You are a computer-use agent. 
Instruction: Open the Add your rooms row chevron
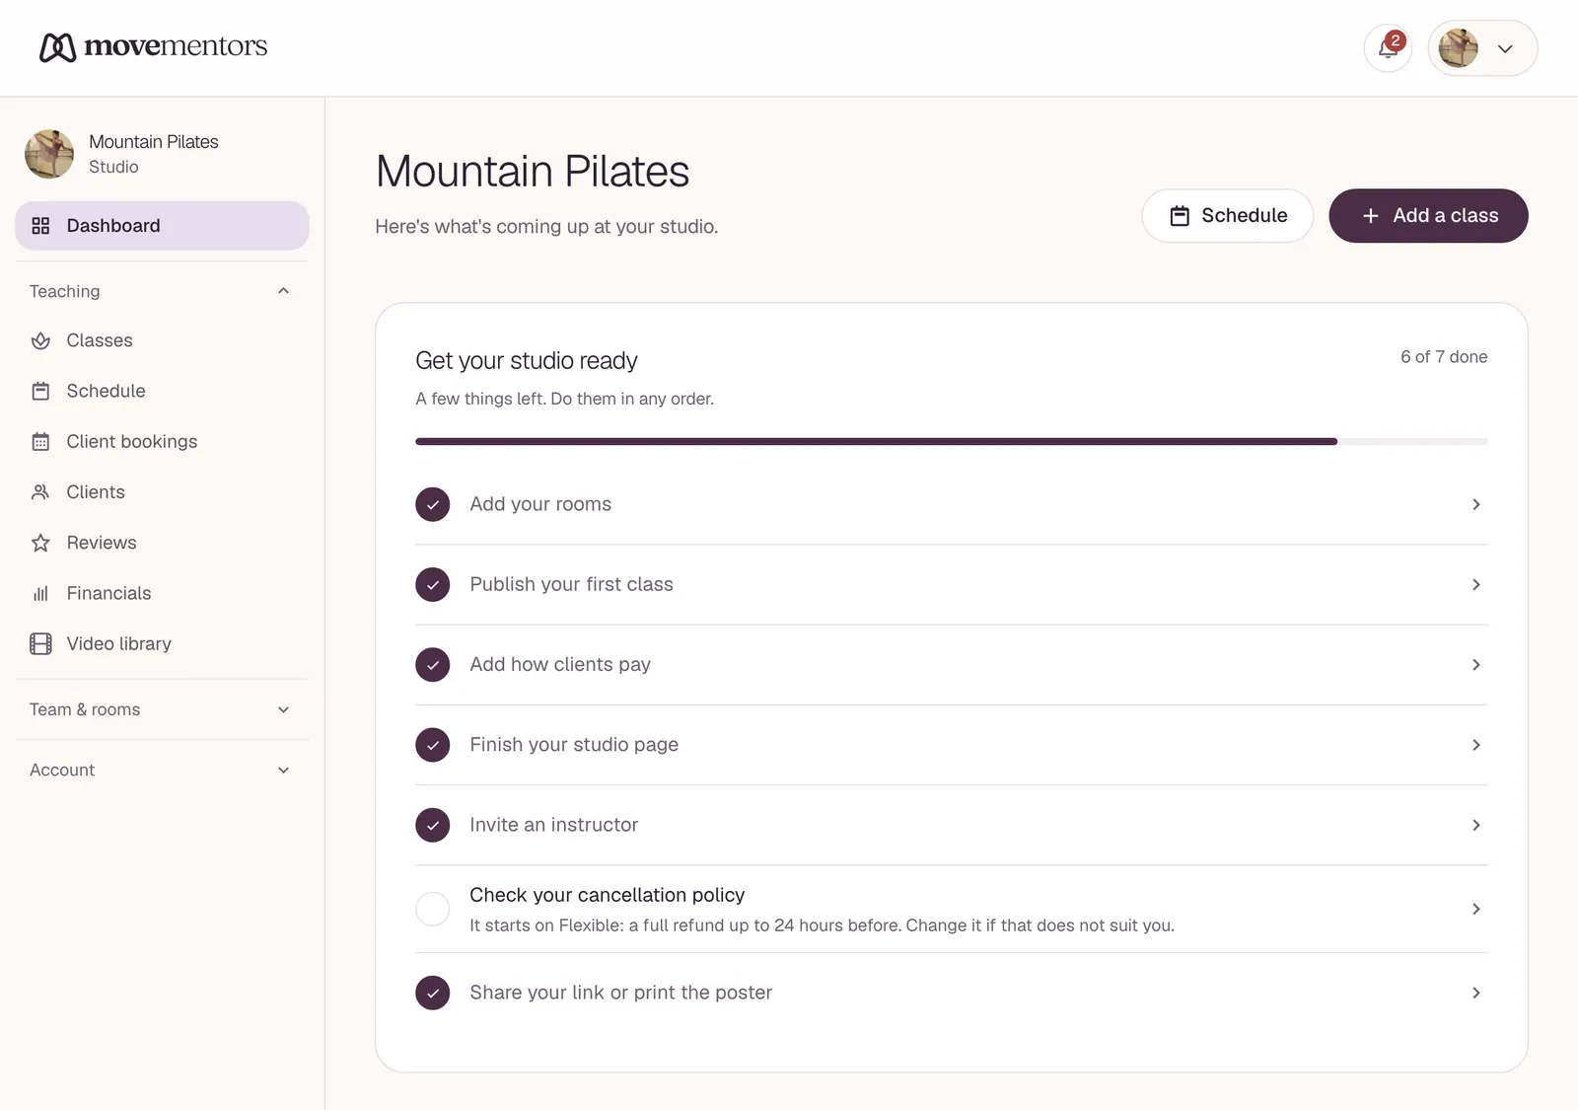pyautogui.click(x=1476, y=504)
